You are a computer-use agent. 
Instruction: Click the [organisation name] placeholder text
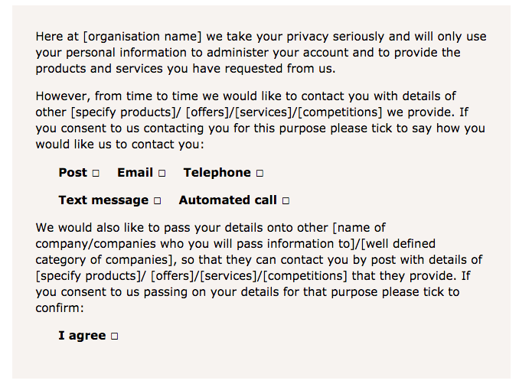pyautogui.click(x=142, y=37)
